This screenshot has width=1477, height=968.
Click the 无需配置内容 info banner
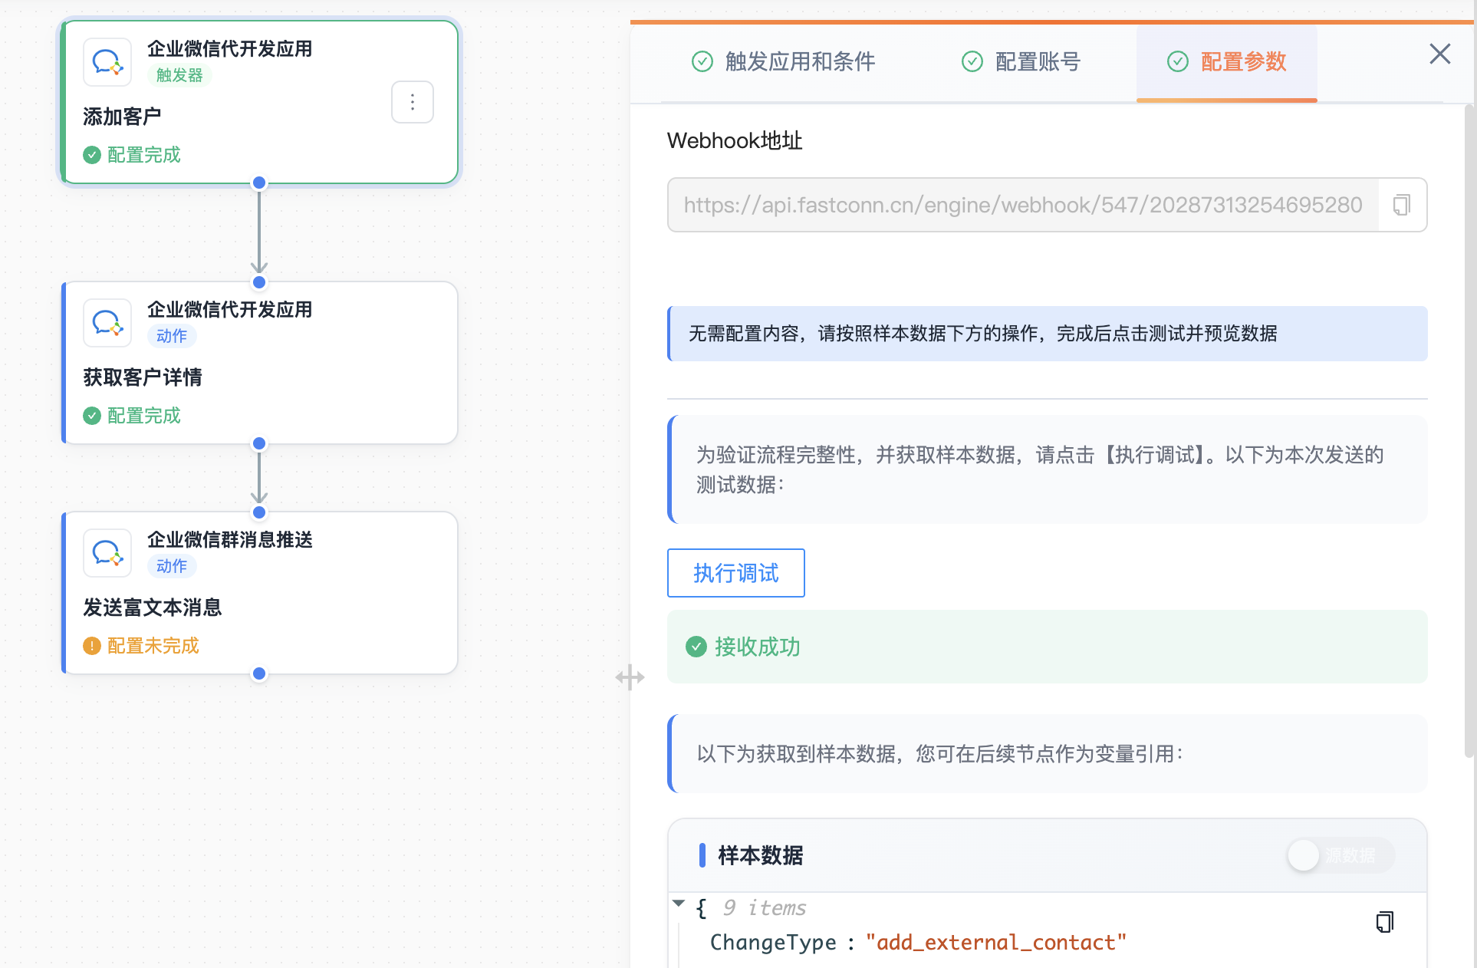[1047, 334]
